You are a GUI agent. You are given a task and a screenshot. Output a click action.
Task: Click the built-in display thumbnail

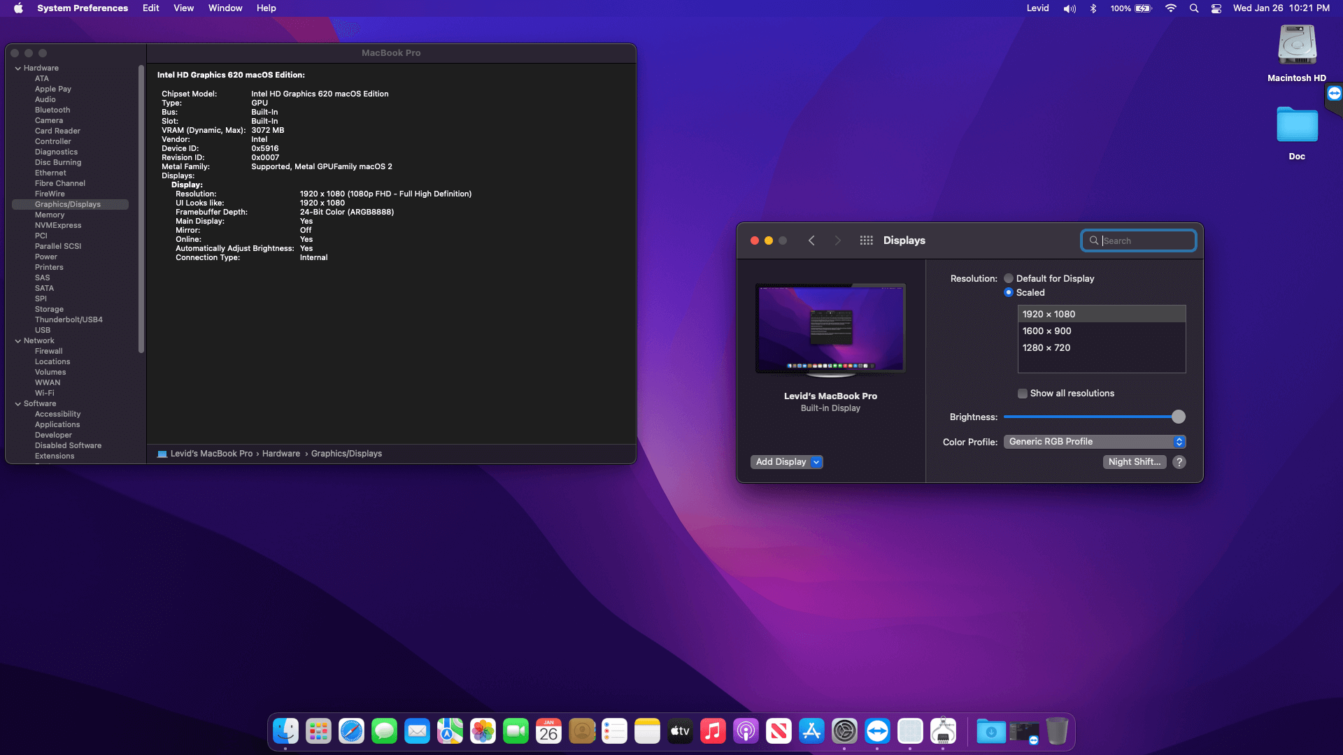point(830,329)
